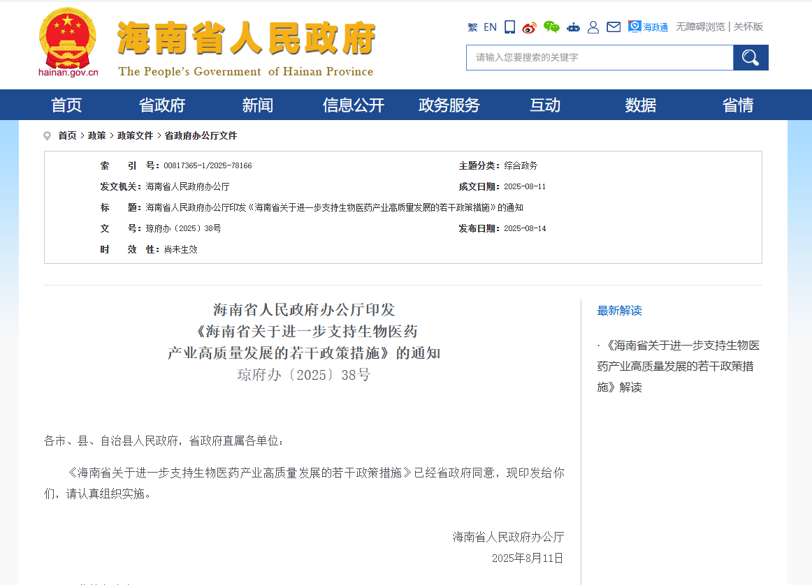The height and width of the screenshot is (585, 812).
Task: Focus the keyword search input field
Action: (600, 57)
